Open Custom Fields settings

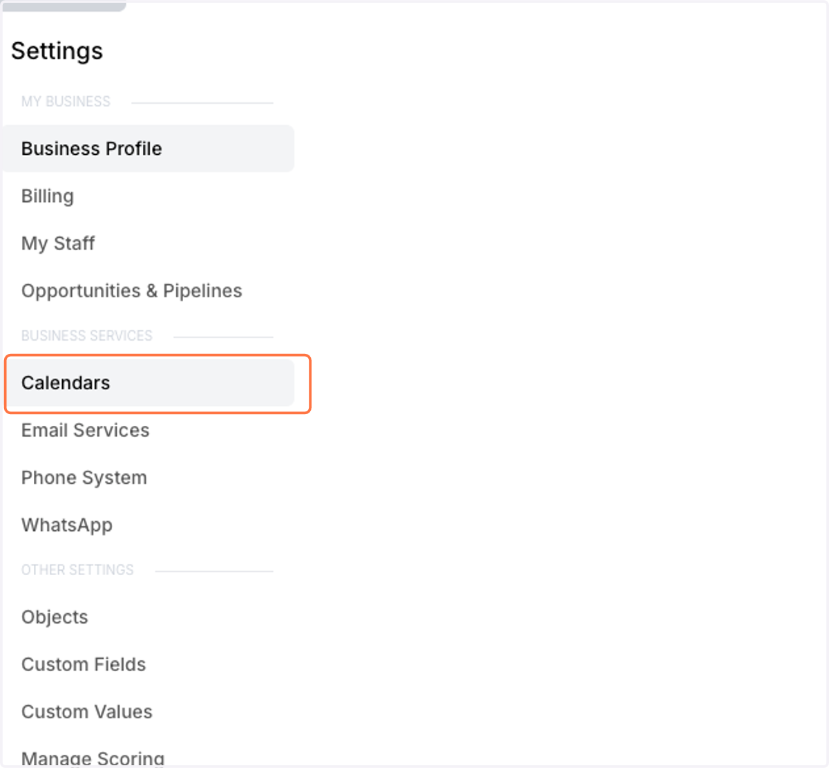(x=84, y=664)
